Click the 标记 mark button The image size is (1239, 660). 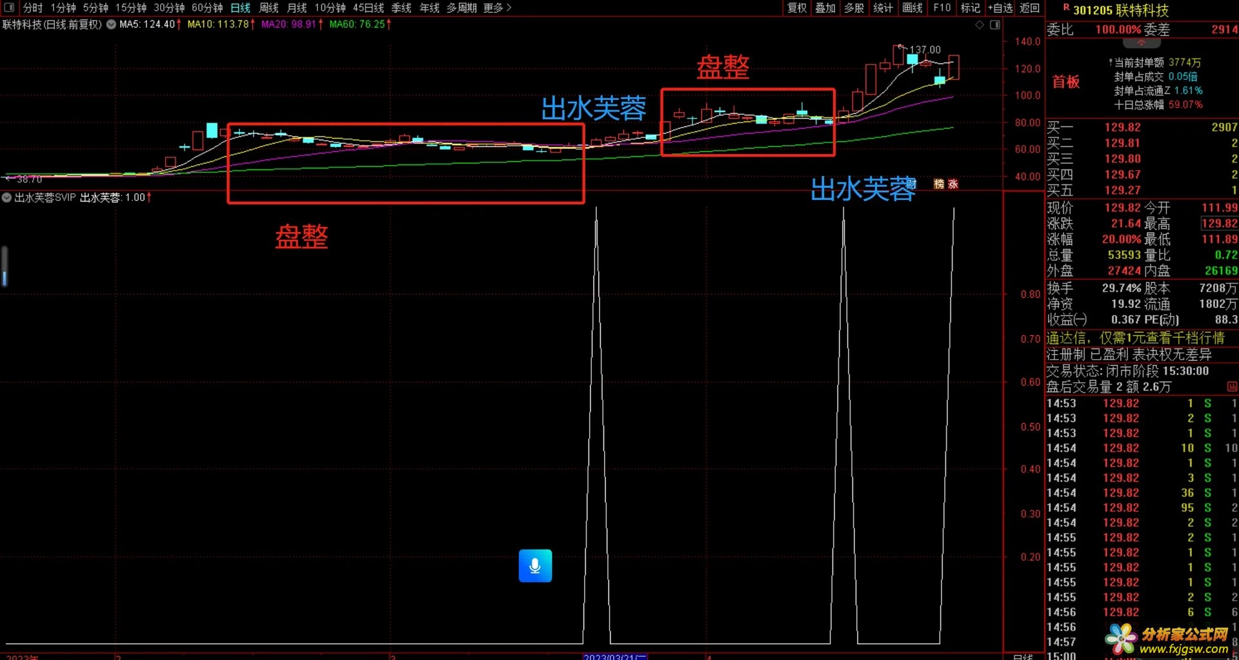971,8
